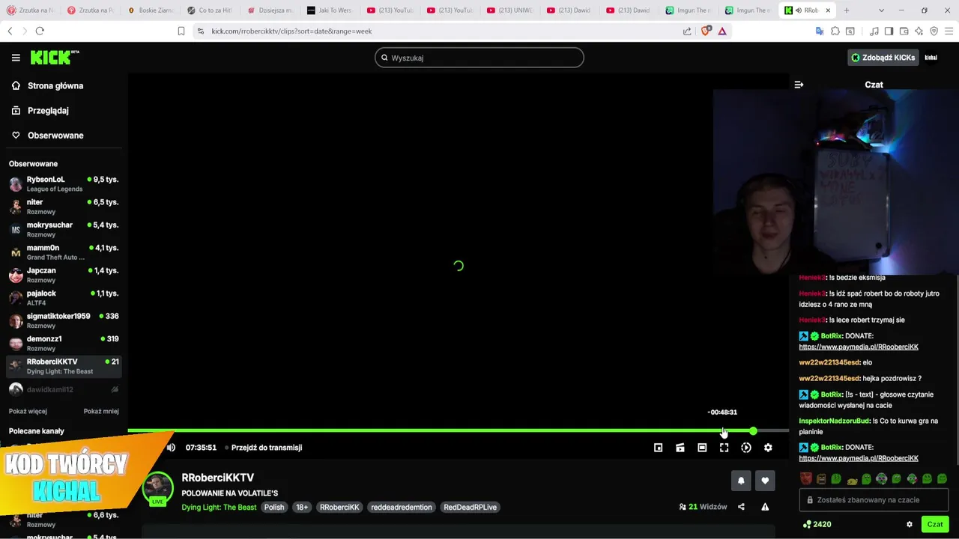
Task: Report stream with warning triangle icon
Action: tap(765, 507)
